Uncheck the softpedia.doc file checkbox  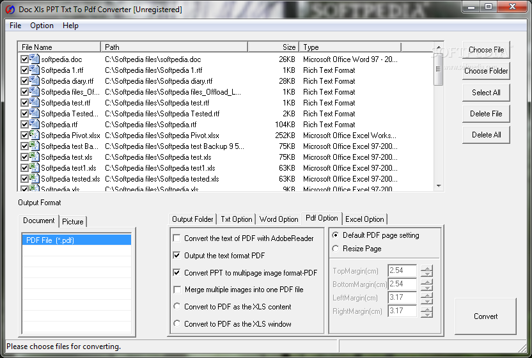24,59
